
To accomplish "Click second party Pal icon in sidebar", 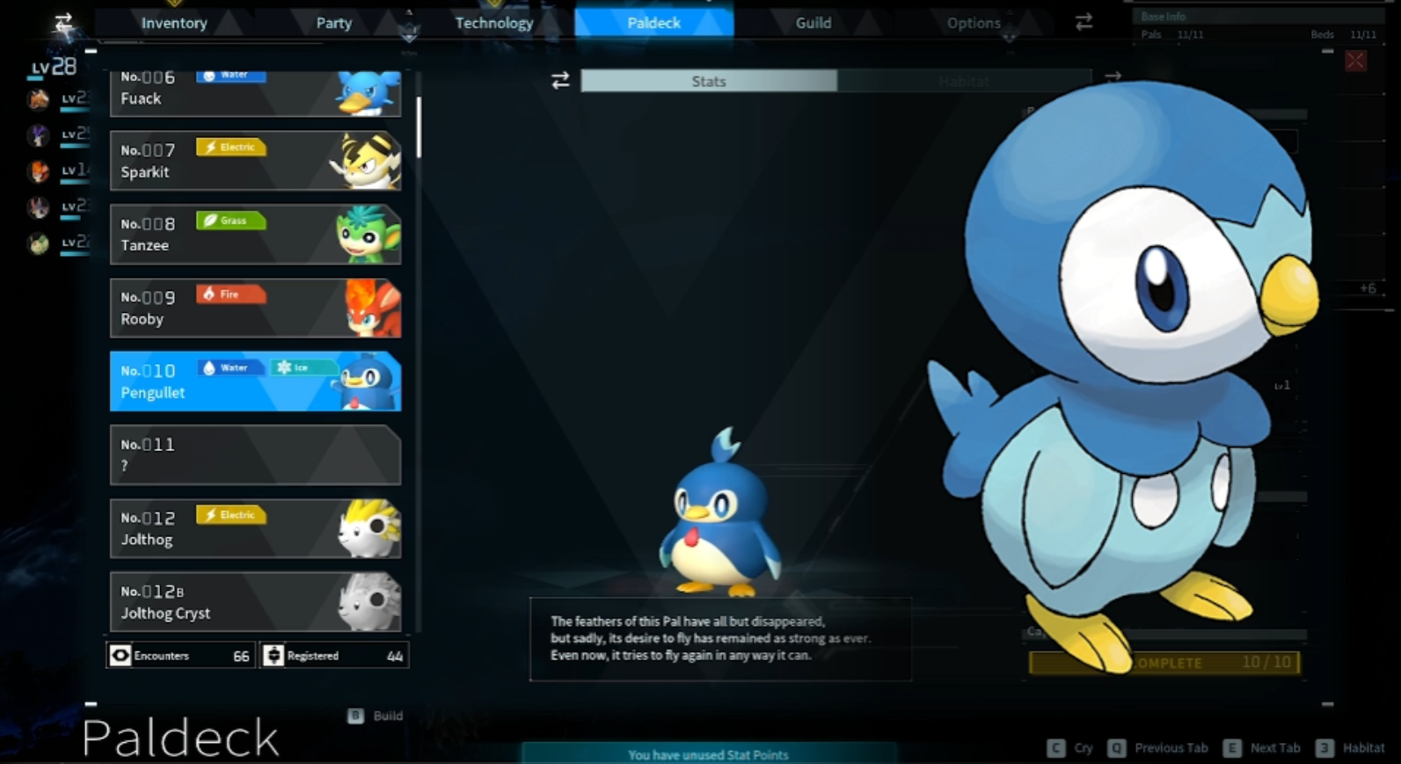I will click(x=38, y=135).
